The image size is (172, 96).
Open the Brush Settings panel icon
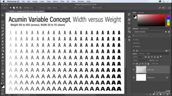[129, 28]
